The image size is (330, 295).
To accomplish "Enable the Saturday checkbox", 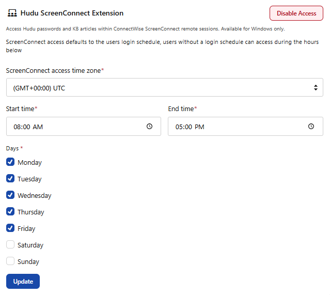I will coord(10,244).
